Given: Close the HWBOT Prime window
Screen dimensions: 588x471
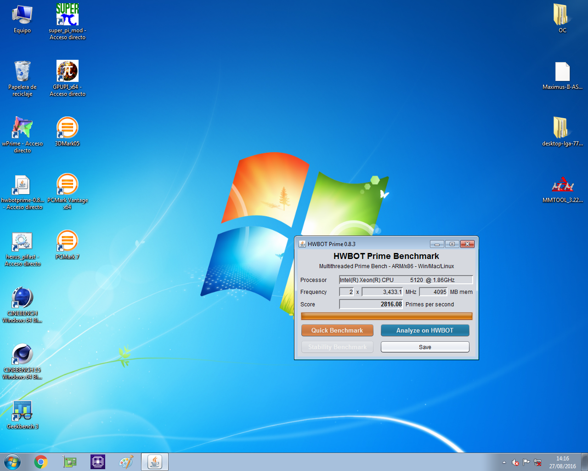Looking at the screenshot, I should (467, 244).
